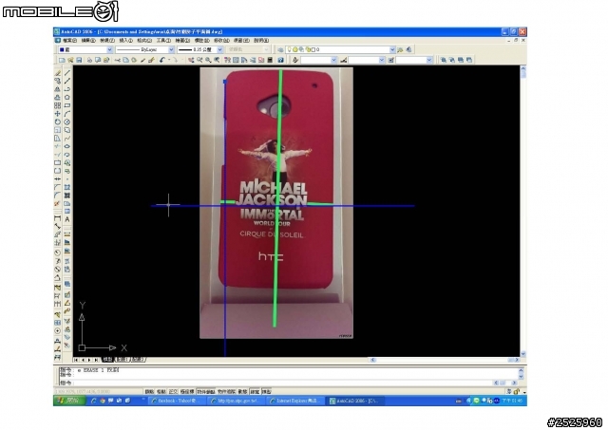Open the 0.35 lineweight dropdown

[x=200, y=49]
